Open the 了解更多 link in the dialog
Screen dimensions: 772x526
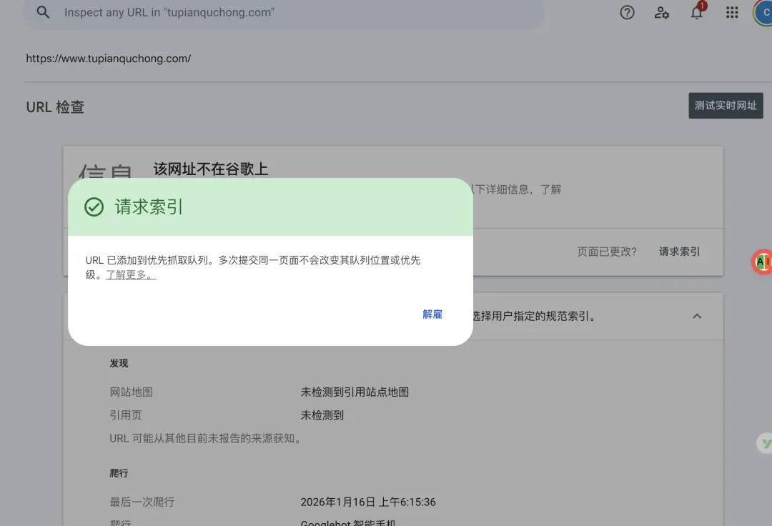tap(131, 275)
